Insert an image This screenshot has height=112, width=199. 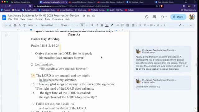click(127, 25)
